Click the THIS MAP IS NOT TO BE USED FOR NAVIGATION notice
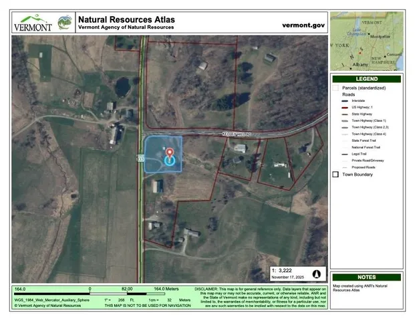Screen dimensions: 415x321 click(148, 306)
